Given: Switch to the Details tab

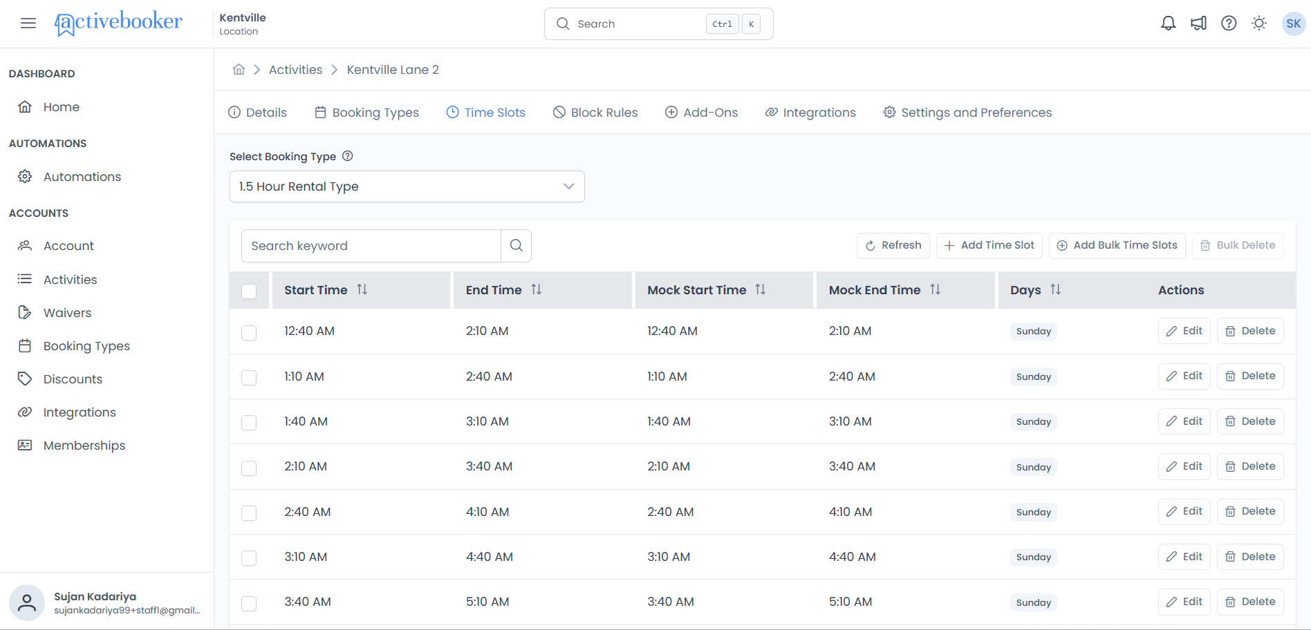Looking at the screenshot, I should (257, 113).
